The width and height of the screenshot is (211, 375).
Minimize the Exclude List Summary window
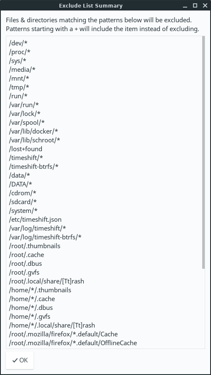click(x=185, y=5)
